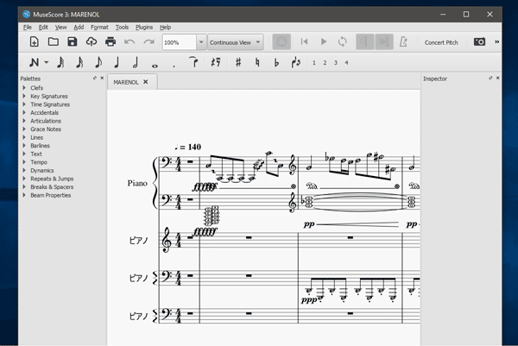Image resolution: width=518 pixels, height=346 pixels.
Task: Create a new score with toolbar icon
Action: tap(34, 41)
